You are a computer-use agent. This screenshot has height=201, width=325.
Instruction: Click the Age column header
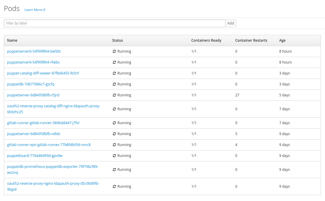[x=282, y=40]
